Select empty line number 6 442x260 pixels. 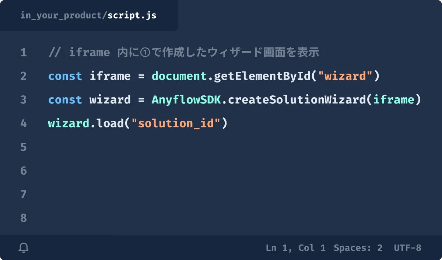pos(24,171)
